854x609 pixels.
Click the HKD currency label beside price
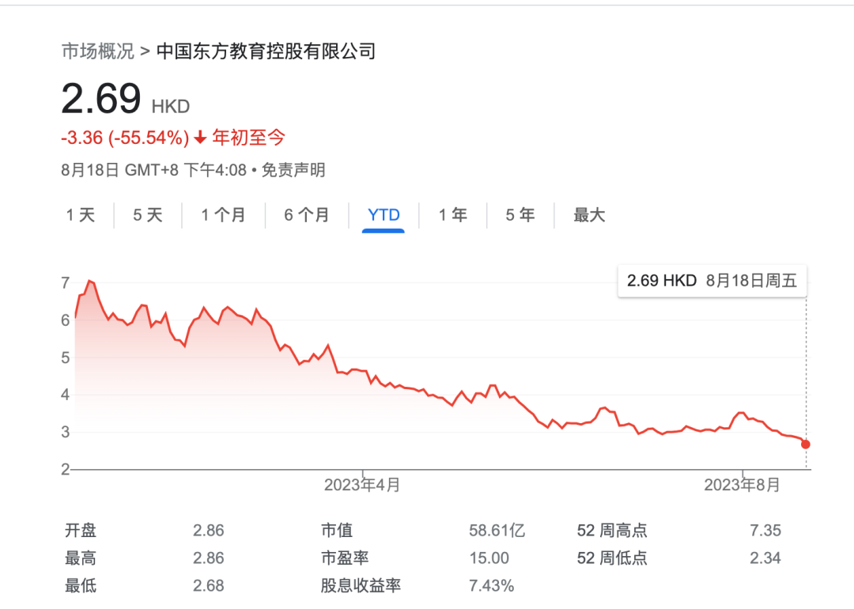[x=171, y=106]
